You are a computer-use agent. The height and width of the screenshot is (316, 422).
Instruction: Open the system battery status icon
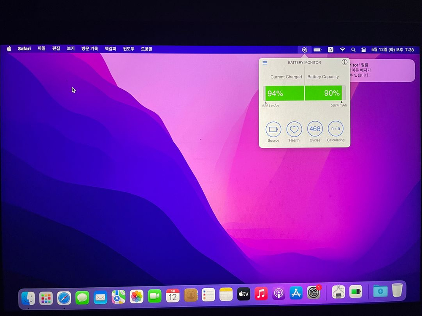coord(318,50)
